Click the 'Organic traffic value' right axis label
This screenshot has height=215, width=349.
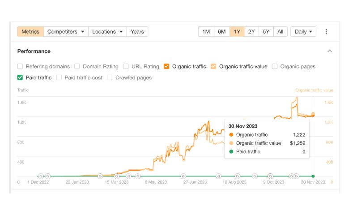(314, 90)
